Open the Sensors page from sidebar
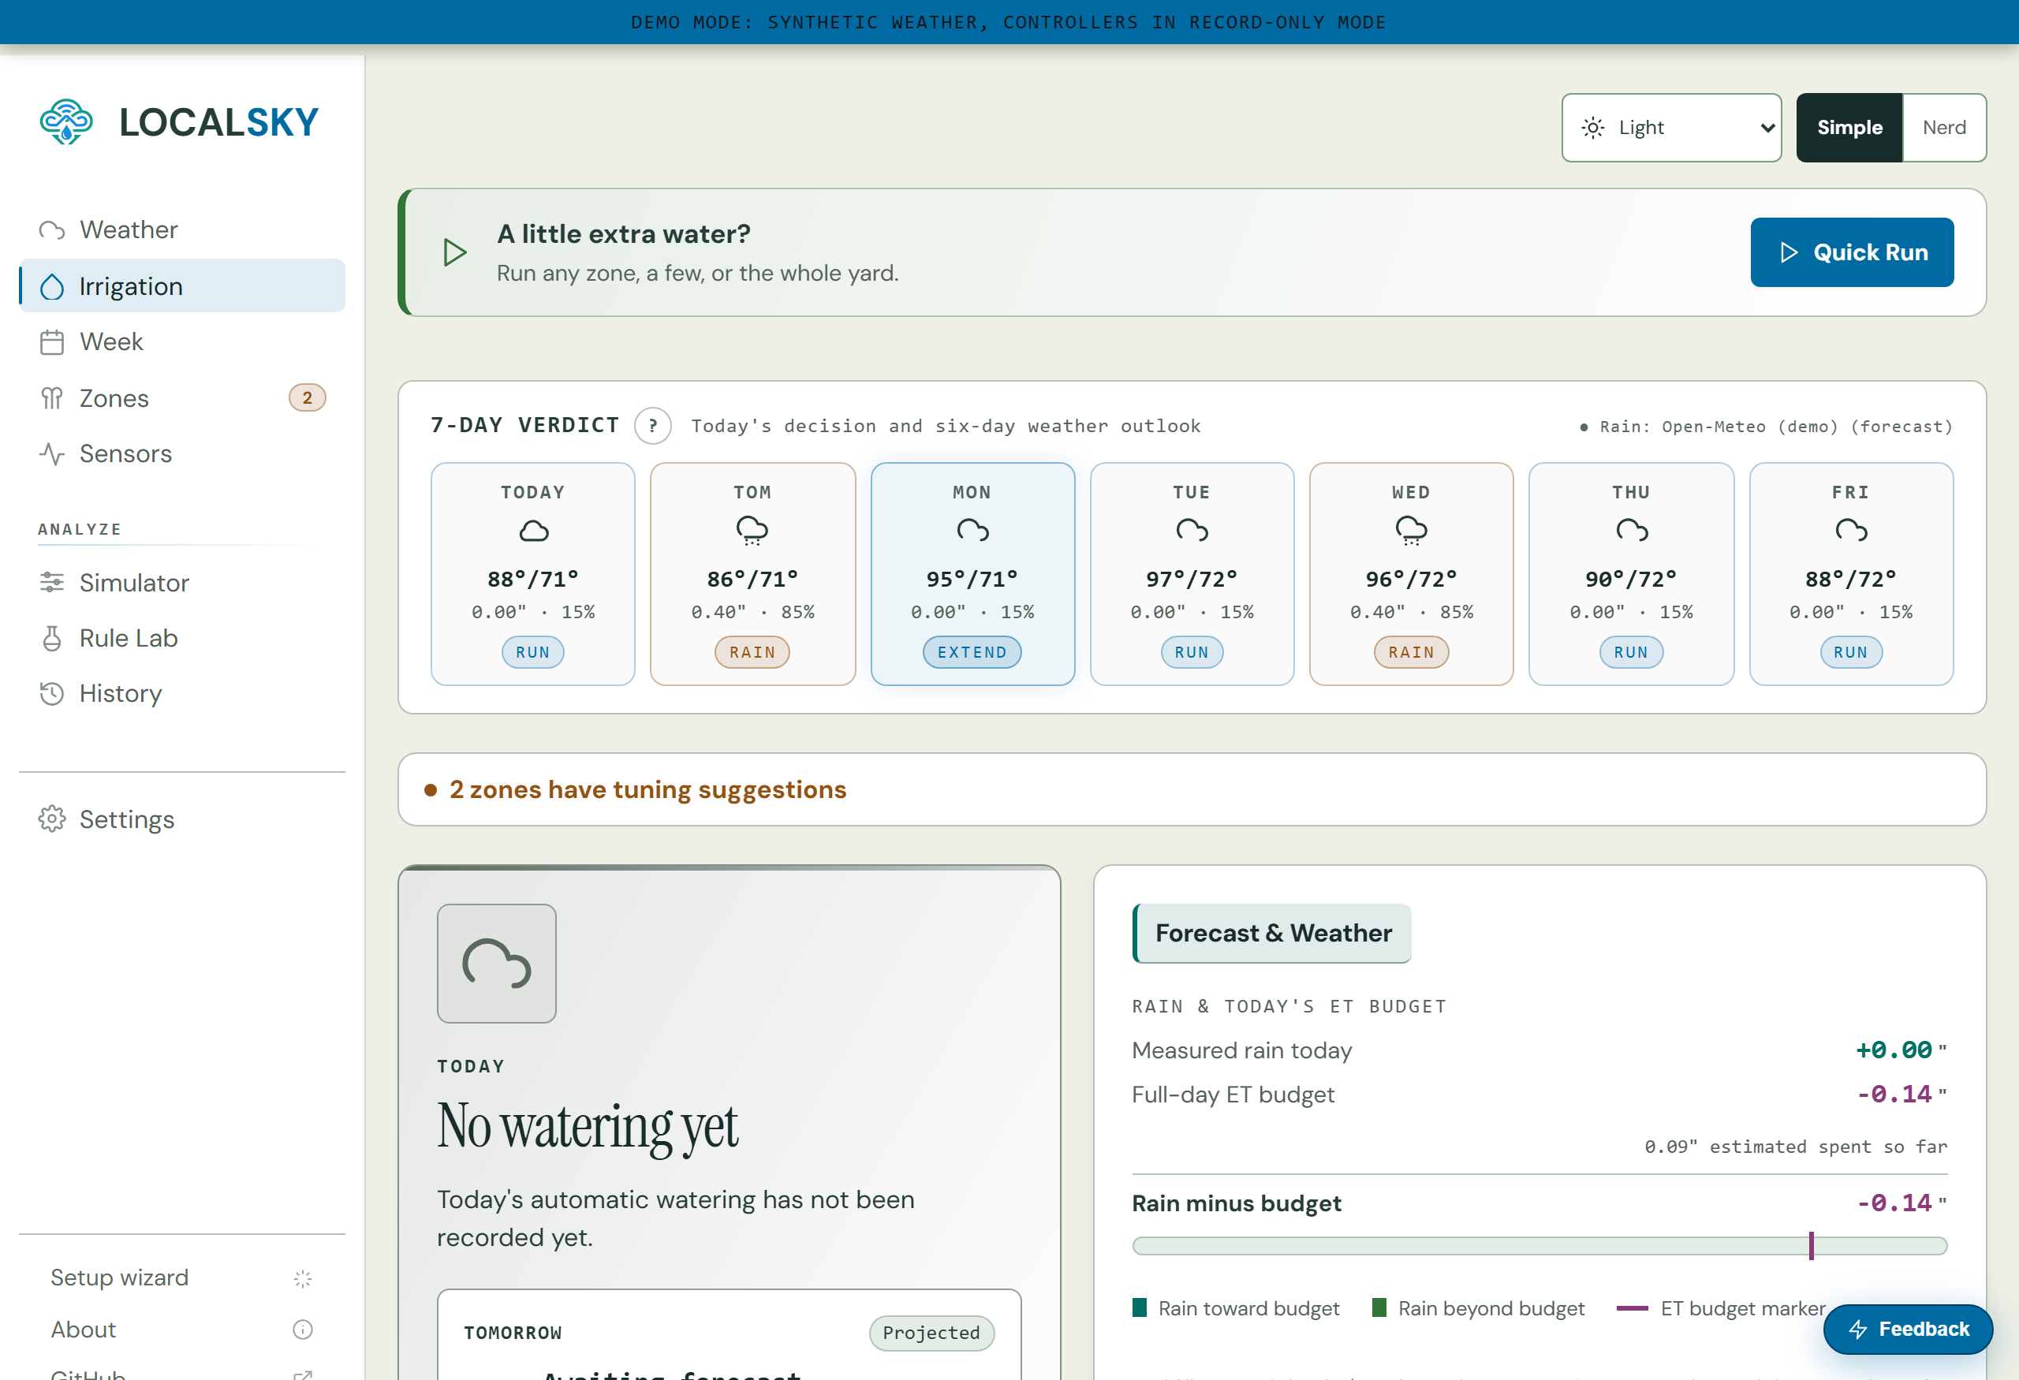 [182, 454]
